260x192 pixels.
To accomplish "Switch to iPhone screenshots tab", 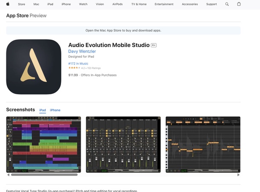I will pyautogui.click(x=55, y=110).
